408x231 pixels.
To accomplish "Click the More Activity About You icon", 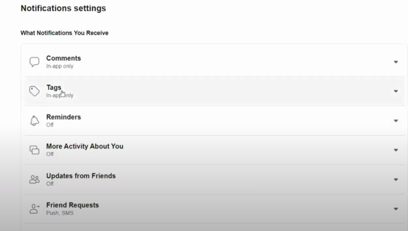I will (x=34, y=150).
